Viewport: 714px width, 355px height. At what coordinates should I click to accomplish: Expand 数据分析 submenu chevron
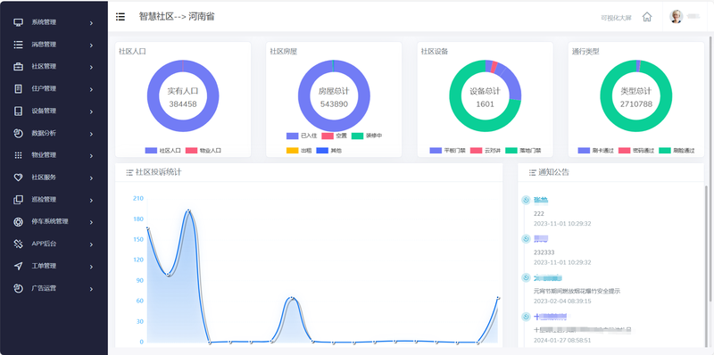coord(91,134)
